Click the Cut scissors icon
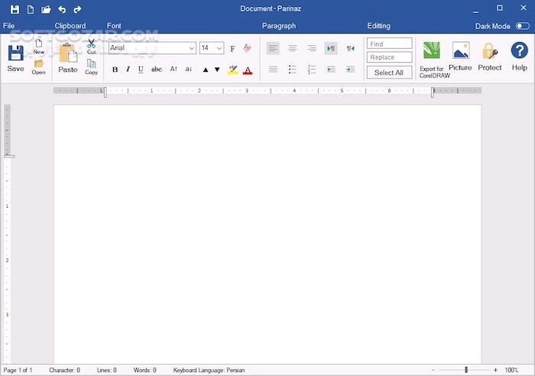The image size is (535, 376). 91,45
